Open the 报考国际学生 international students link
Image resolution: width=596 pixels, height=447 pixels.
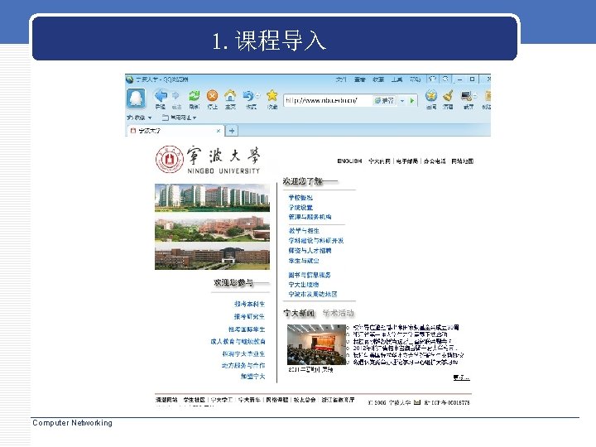[x=247, y=329]
